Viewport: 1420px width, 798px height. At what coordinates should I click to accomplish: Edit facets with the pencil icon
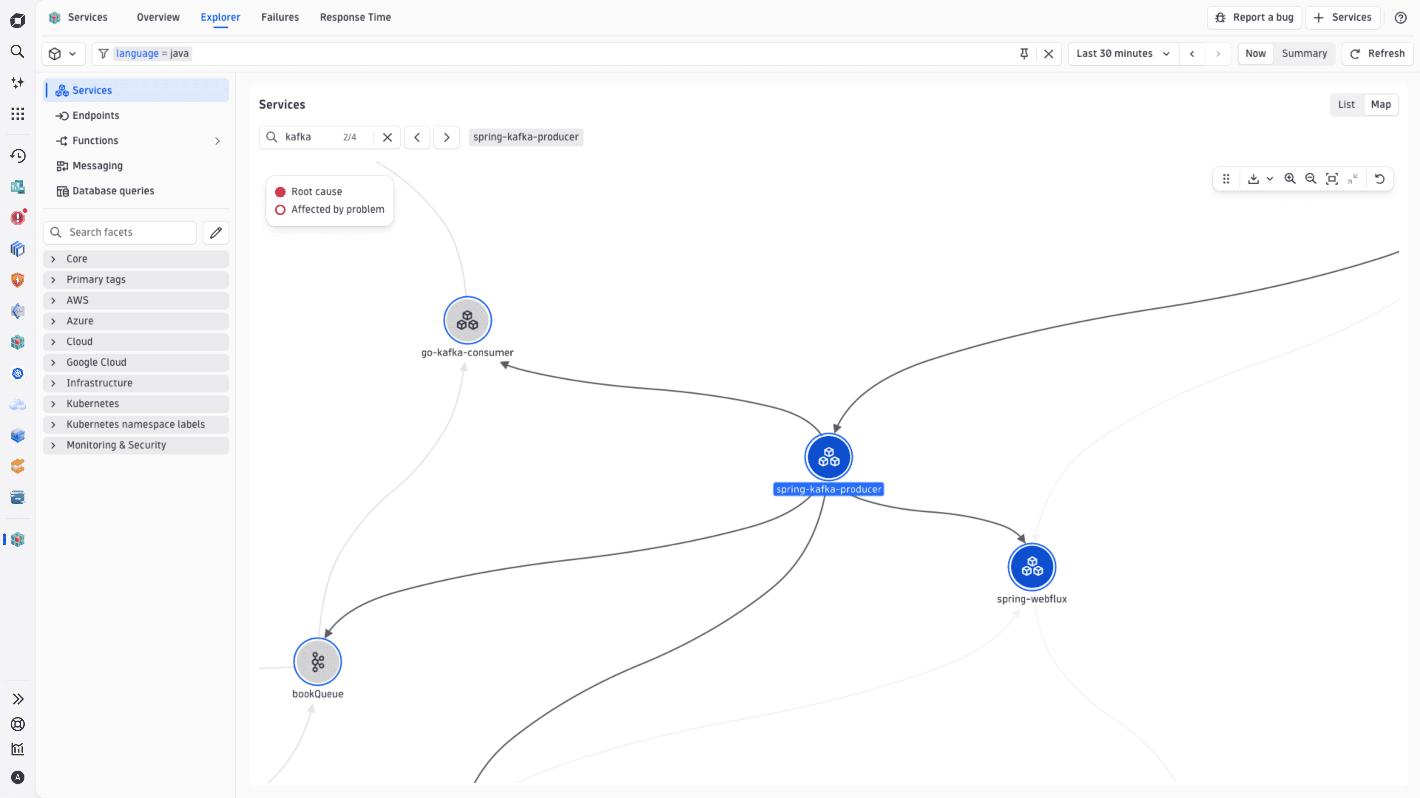pyautogui.click(x=216, y=232)
